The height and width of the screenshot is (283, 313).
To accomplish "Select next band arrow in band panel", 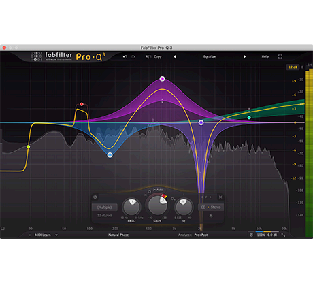I will coord(210,197).
